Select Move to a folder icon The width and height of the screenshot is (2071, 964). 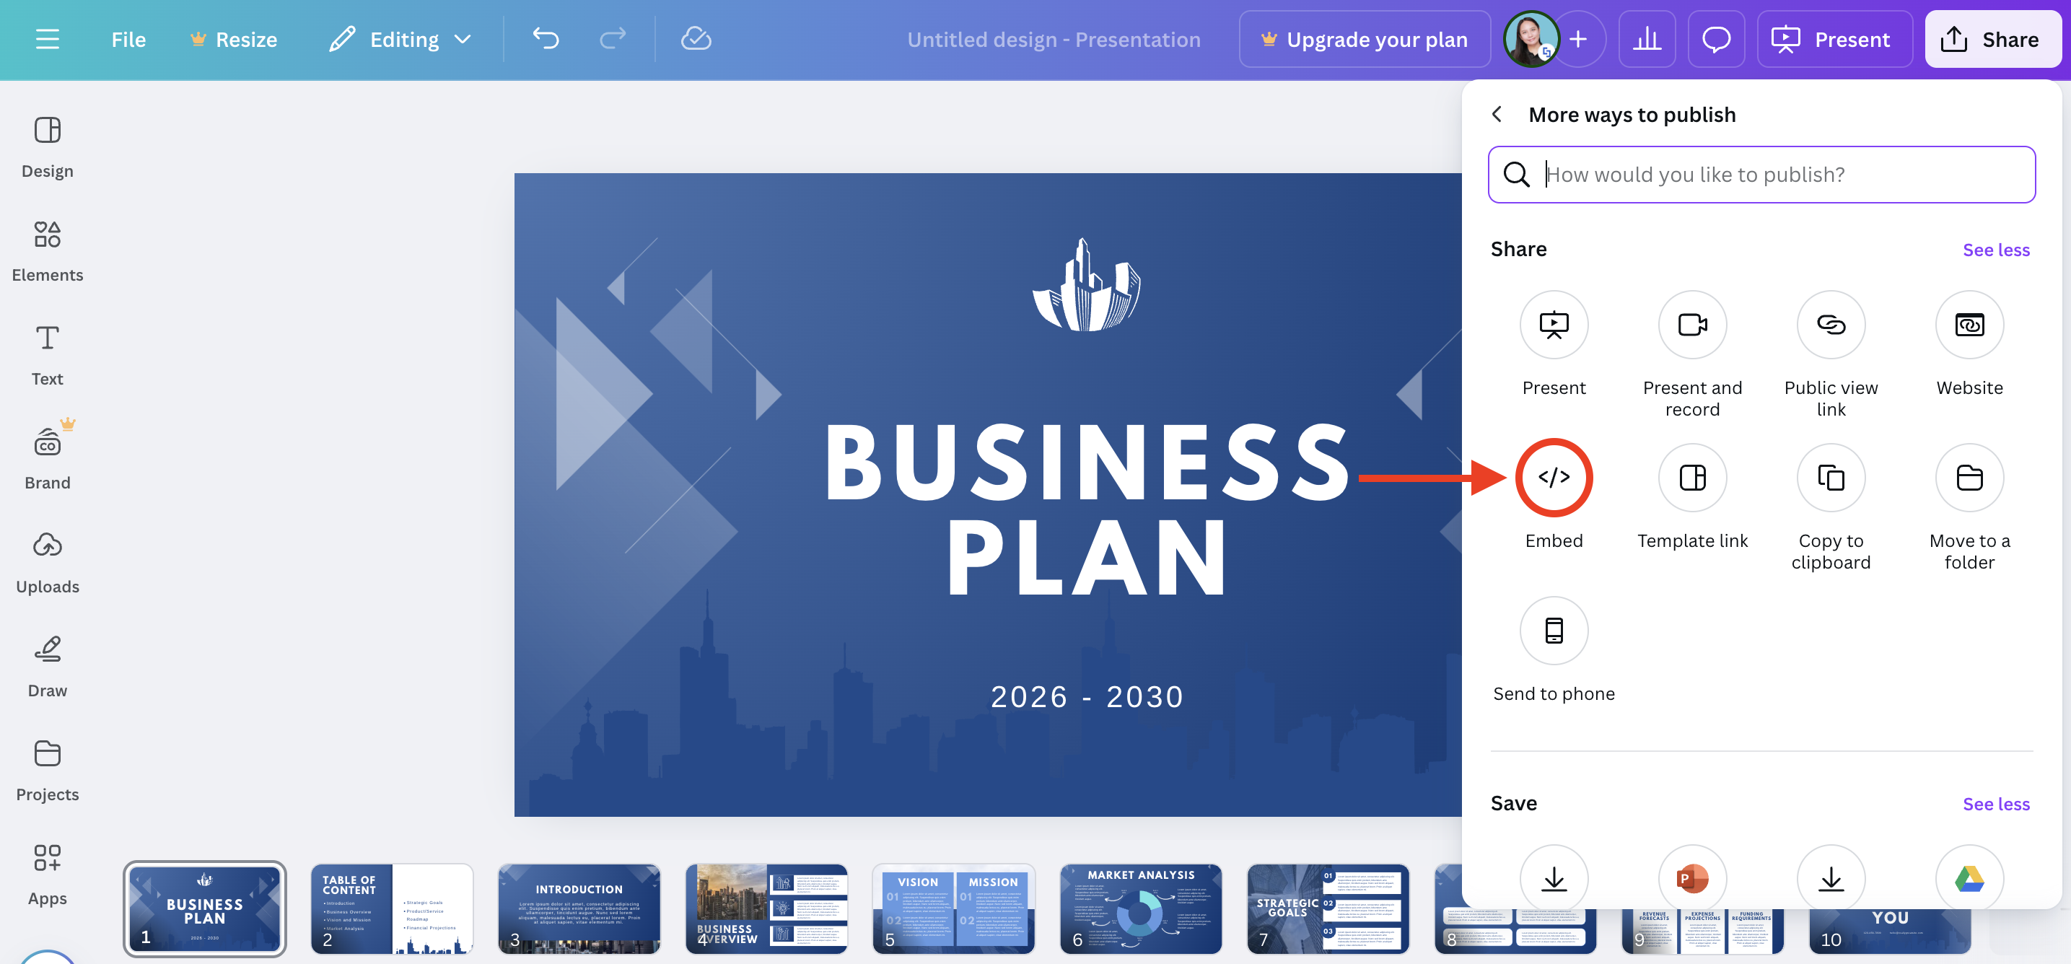tap(1968, 478)
